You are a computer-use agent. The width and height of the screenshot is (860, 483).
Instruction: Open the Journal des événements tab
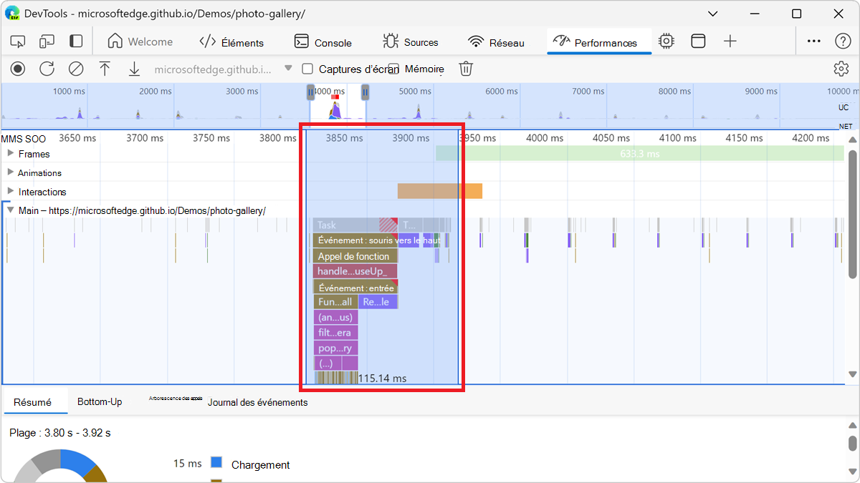click(258, 402)
